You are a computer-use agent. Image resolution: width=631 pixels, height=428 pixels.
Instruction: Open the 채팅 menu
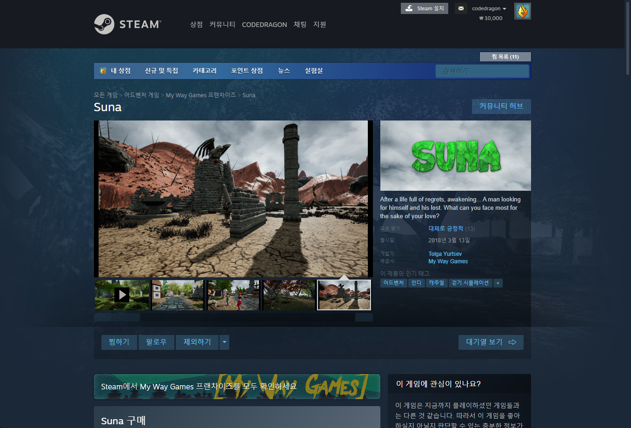tap(300, 24)
